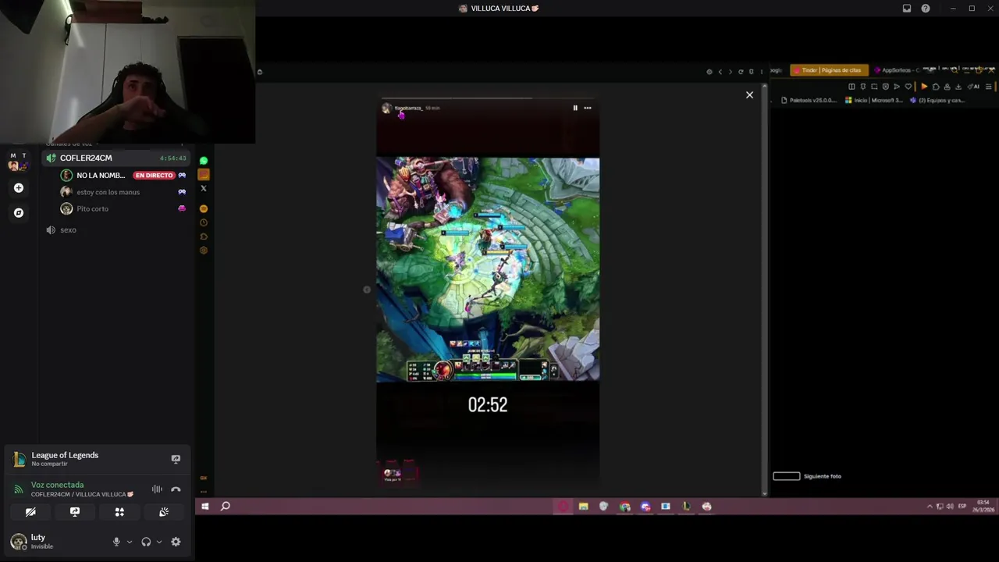999x562 pixels.
Task: Select the COFLER24CM voice channel
Action: (117, 158)
